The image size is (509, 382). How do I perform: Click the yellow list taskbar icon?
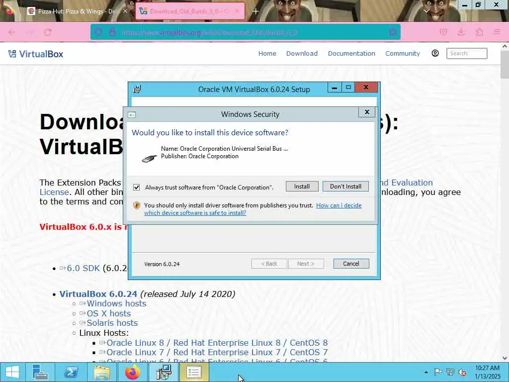click(x=194, y=372)
